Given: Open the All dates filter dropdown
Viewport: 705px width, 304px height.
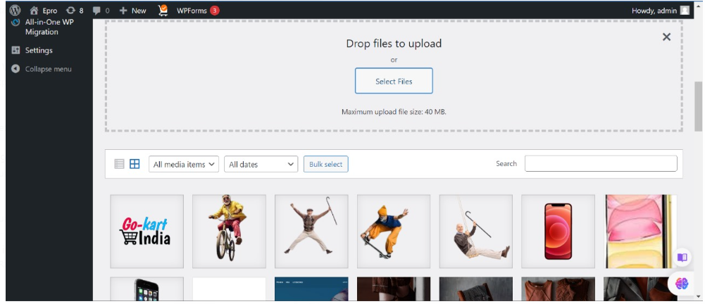Looking at the screenshot, I should pyautogui.click(x=261, y=164).
